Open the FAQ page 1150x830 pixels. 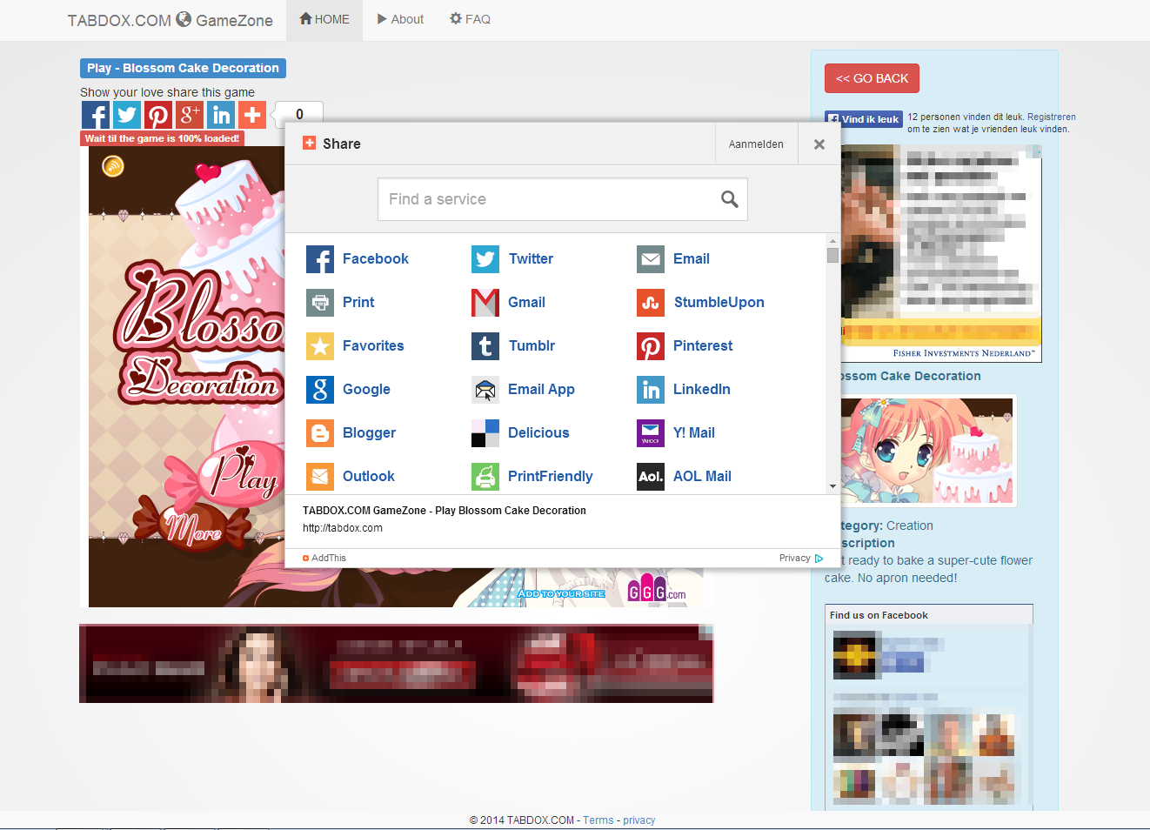470,19
